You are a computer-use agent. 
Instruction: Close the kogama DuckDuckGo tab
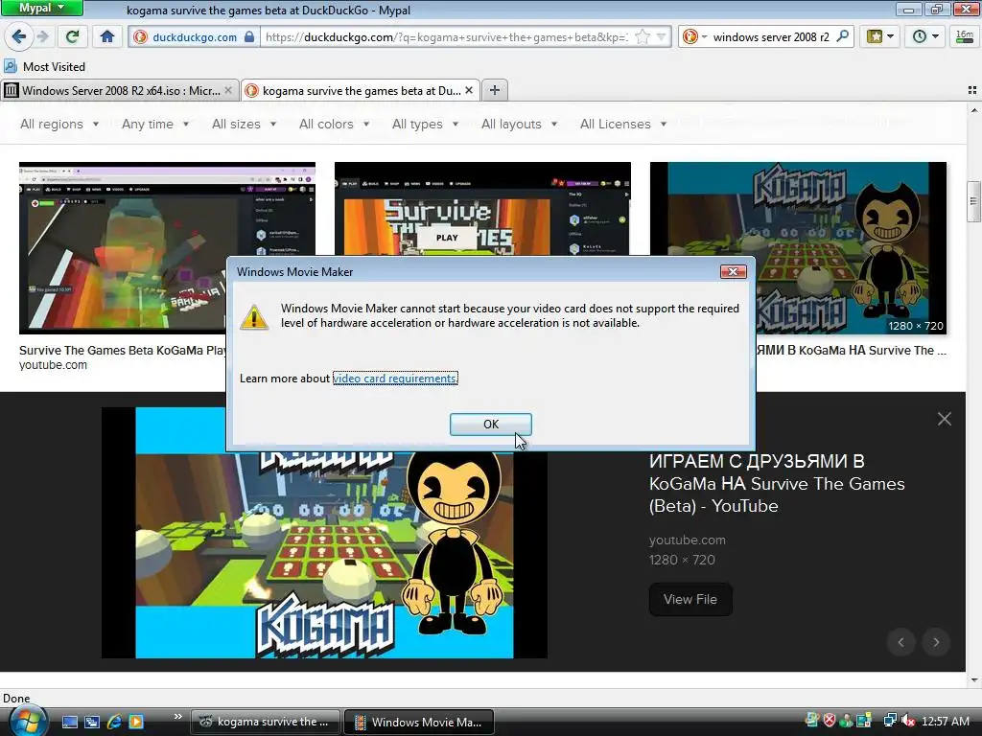[469, 91]
